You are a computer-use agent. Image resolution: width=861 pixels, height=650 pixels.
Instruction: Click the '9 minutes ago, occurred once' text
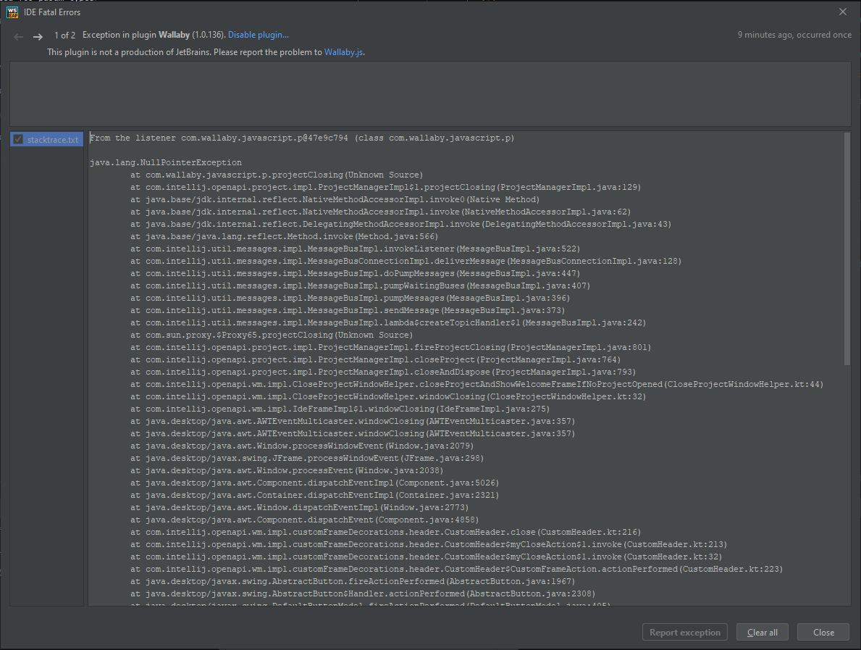click(794, 35)
